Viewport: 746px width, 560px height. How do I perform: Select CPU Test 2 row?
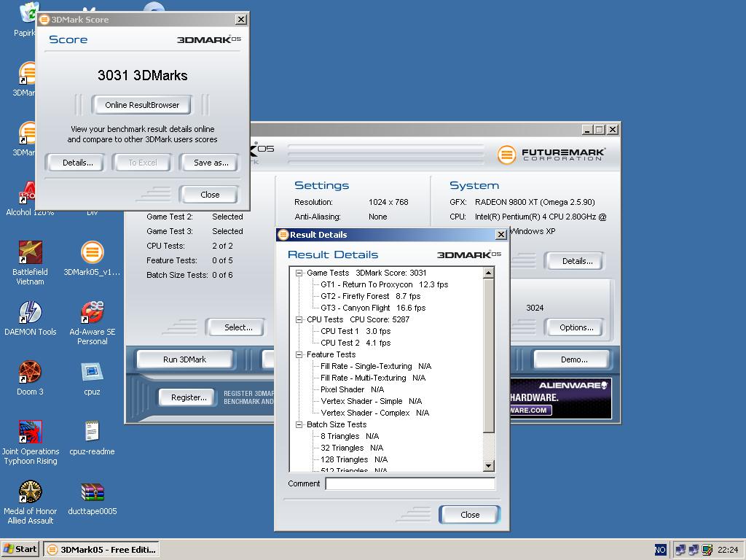tap(356, 343)
